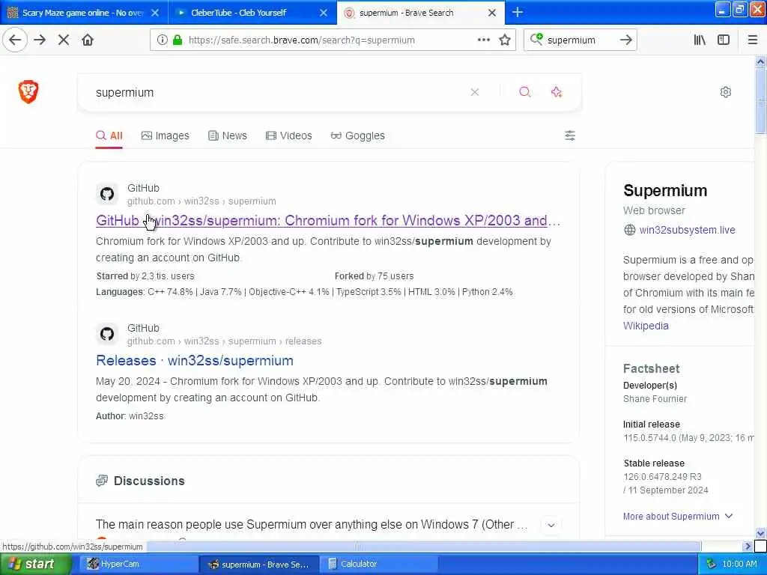Click the Firefox search box field
The height and width of the screenshot is (575, 767).
tap(580, 40)
